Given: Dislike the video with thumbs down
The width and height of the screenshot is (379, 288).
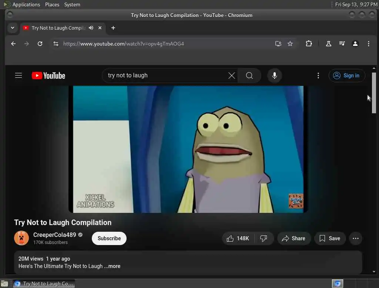Looking at the screenshot, I should [x=264, y=238].
